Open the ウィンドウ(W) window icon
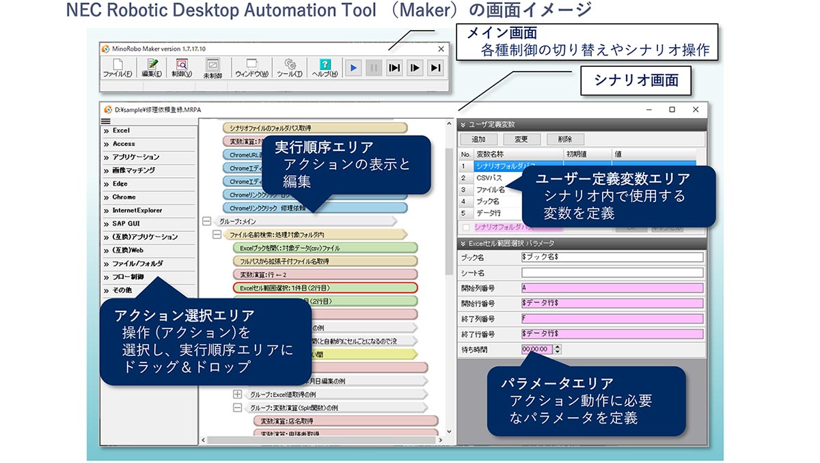This screenshot has width=820, height=463. [251, 68]
